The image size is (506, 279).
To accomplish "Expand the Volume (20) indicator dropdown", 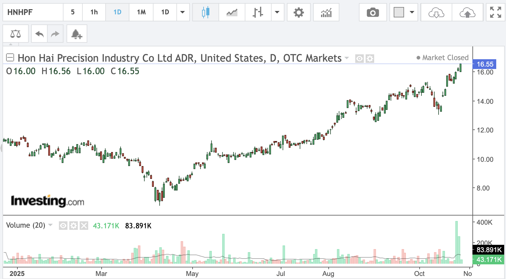I will pos(51,225).
